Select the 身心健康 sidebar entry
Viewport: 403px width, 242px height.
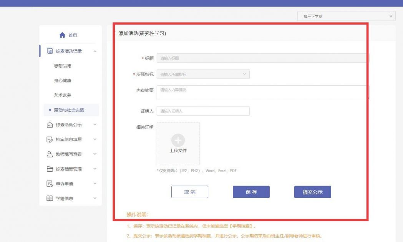(63, 80)
